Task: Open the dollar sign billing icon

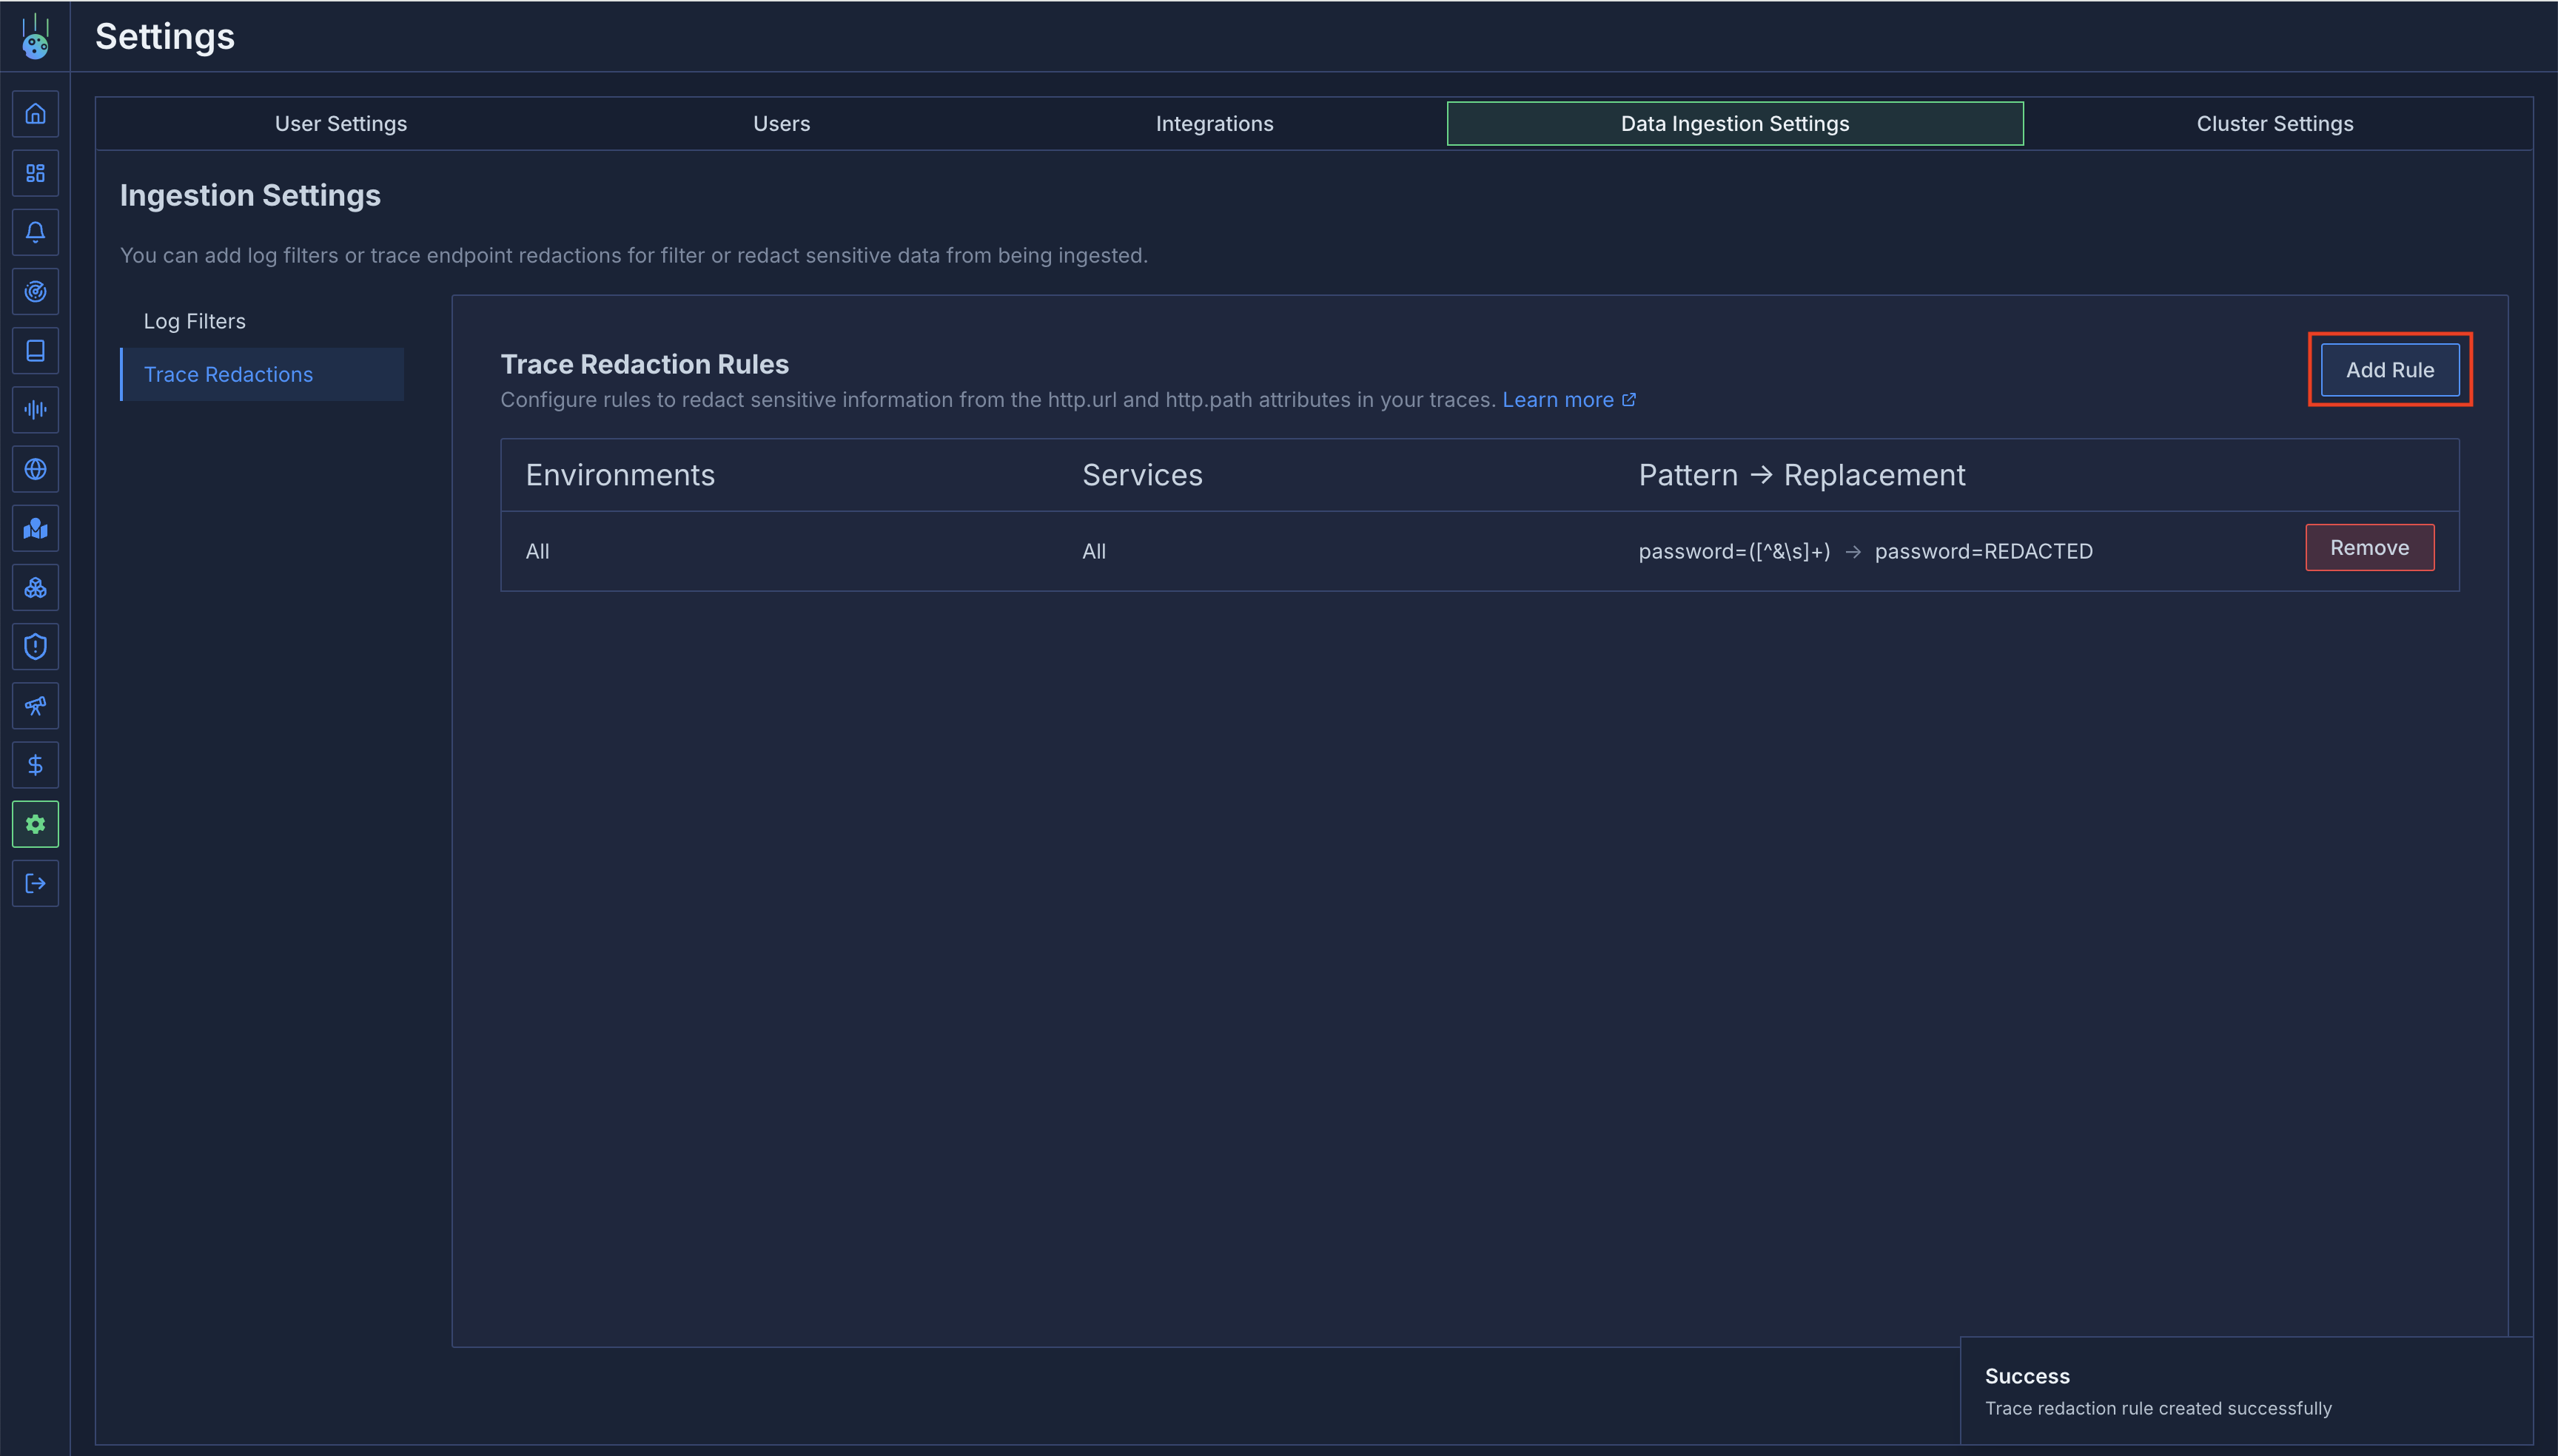Action: tap(35, 765)
